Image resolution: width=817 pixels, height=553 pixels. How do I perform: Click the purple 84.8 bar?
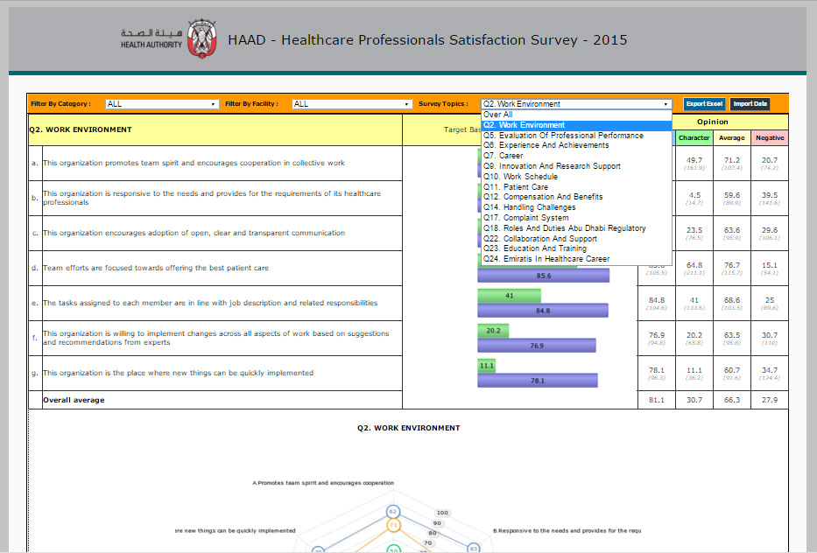[543, 311]
